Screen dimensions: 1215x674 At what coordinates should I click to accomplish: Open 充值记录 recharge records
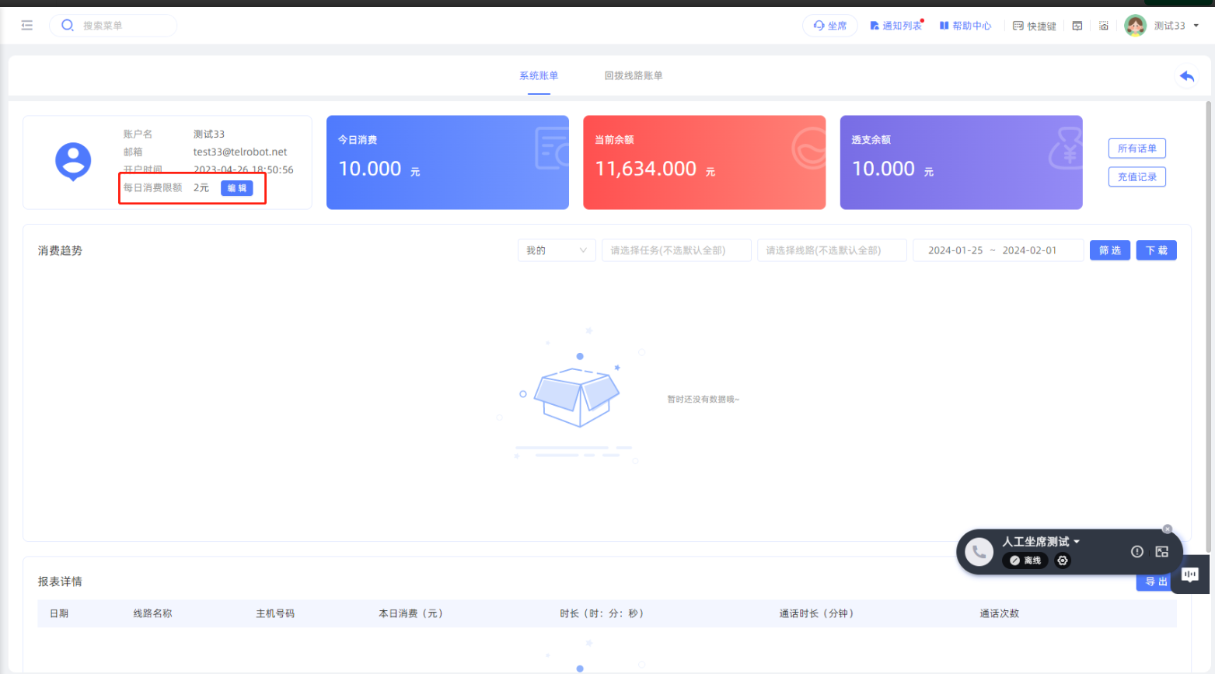tap(1136, 177)
